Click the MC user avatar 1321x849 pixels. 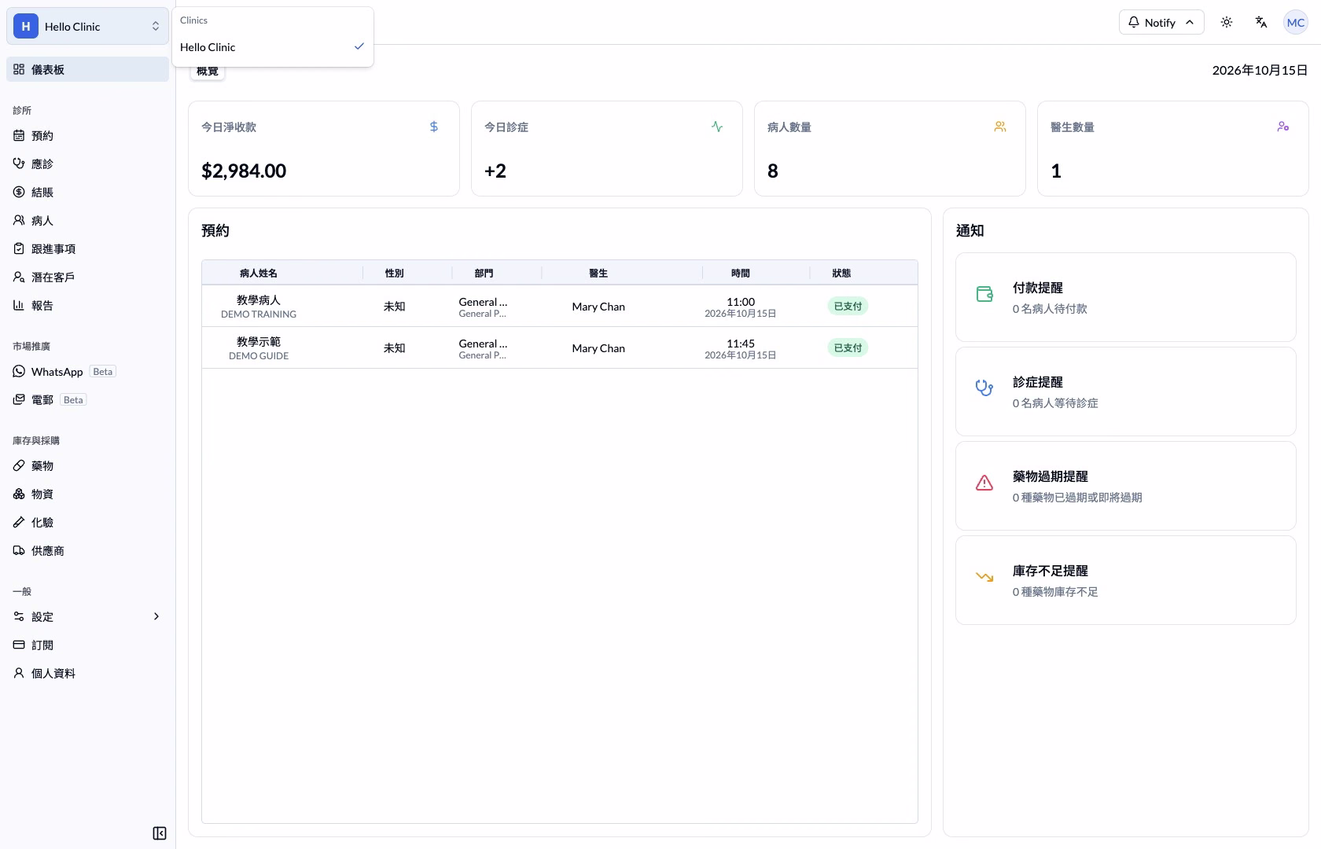(1296, 23)
